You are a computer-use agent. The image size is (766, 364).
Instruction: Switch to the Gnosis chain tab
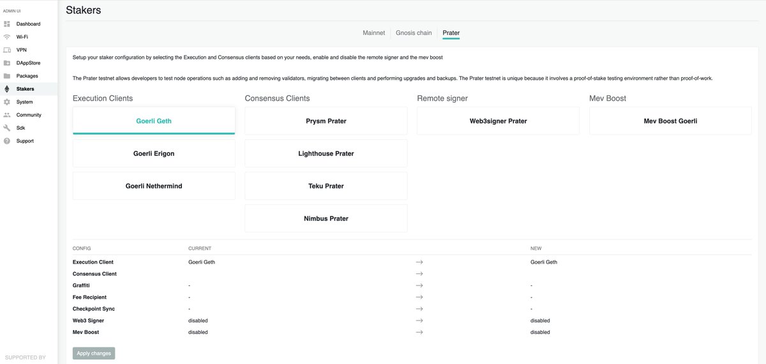pyautogui.click(x=414, y=33)
